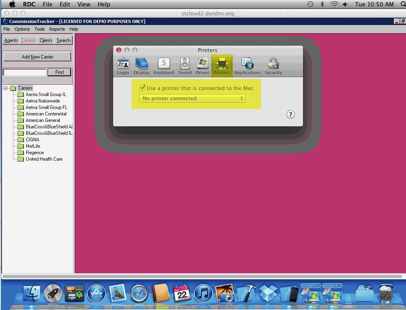Open the Display preferences pane
Viewport: 406px width, 310px height.
[x=141, y=66]
